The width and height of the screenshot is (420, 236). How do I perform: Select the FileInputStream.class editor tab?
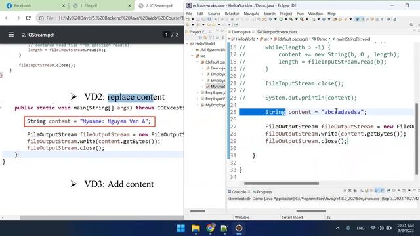pyautogui.click(x=277, y=32)
